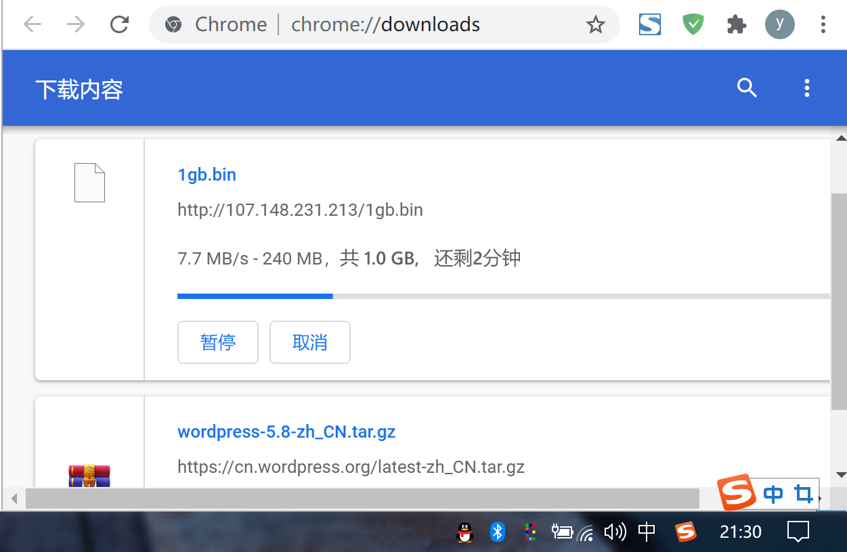Click the horizontal scrollbar left arrow

(x=14, y=499)
